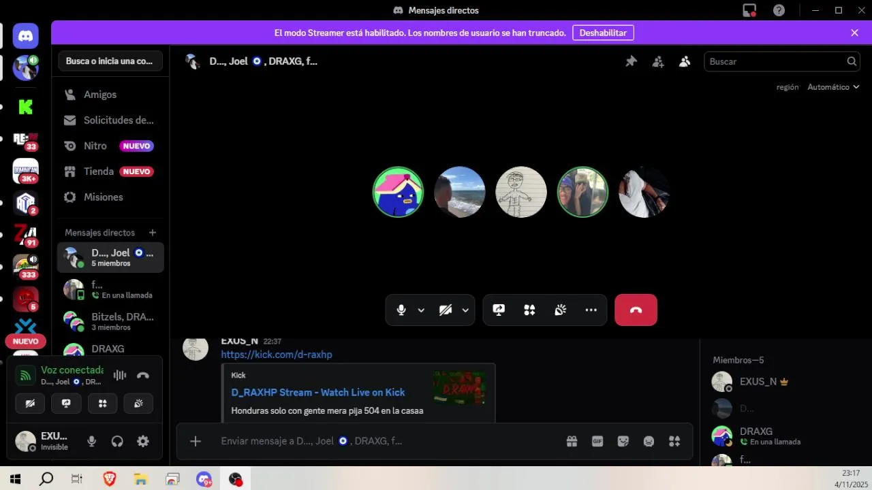Toggle call microphone mute
This screenshot has width=872, height=490.
[401, 310]
